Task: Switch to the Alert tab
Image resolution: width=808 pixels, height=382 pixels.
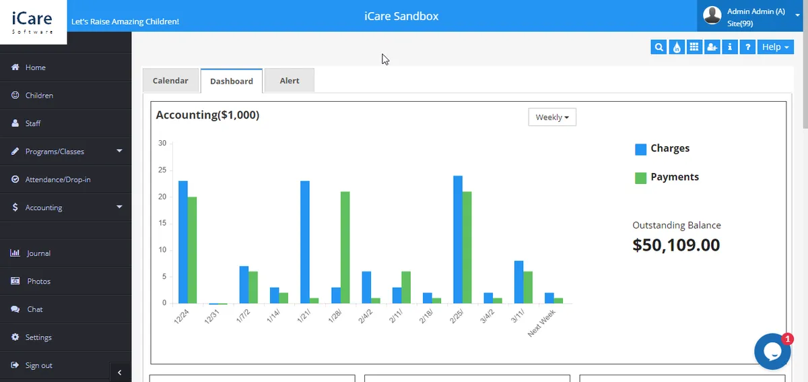Action: [x=290, y=81]
